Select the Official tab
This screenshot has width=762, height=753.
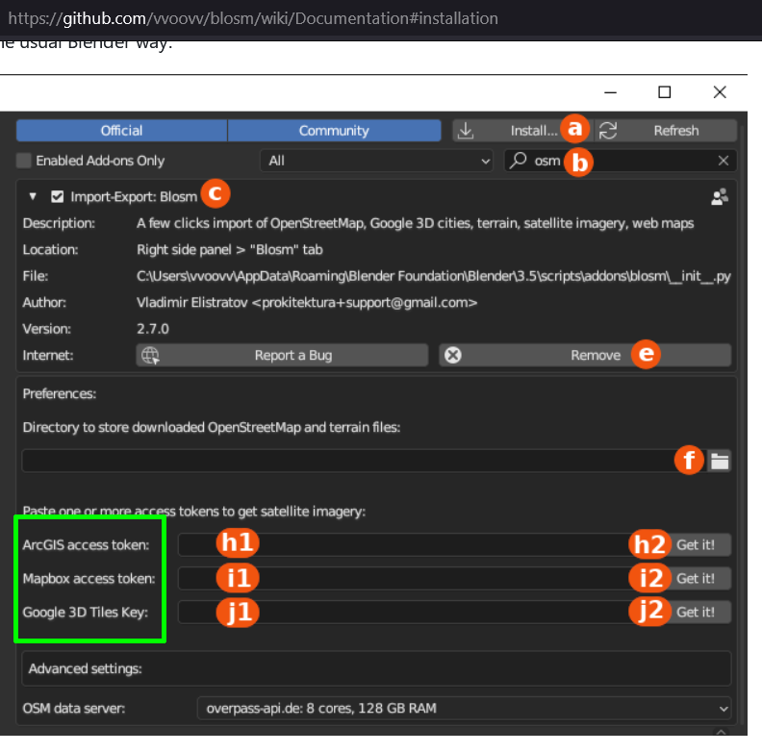pyautogui.click(x=121, y=131)
